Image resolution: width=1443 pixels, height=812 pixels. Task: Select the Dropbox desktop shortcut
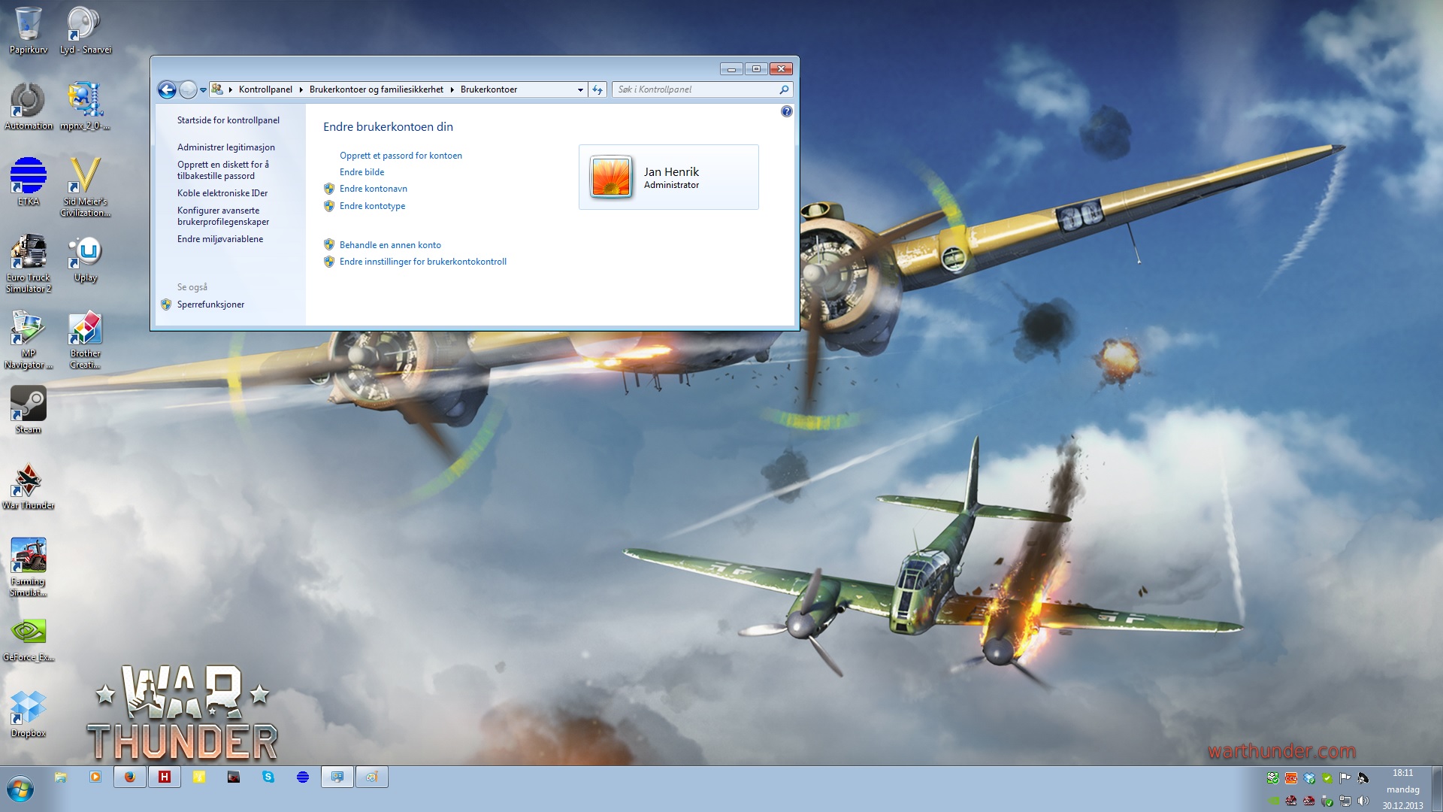point(29,714)
